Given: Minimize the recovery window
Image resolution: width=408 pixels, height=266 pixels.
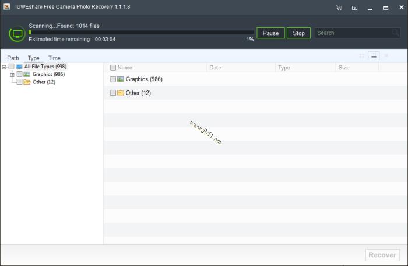Looking at the screenshot, I should 370,8.
